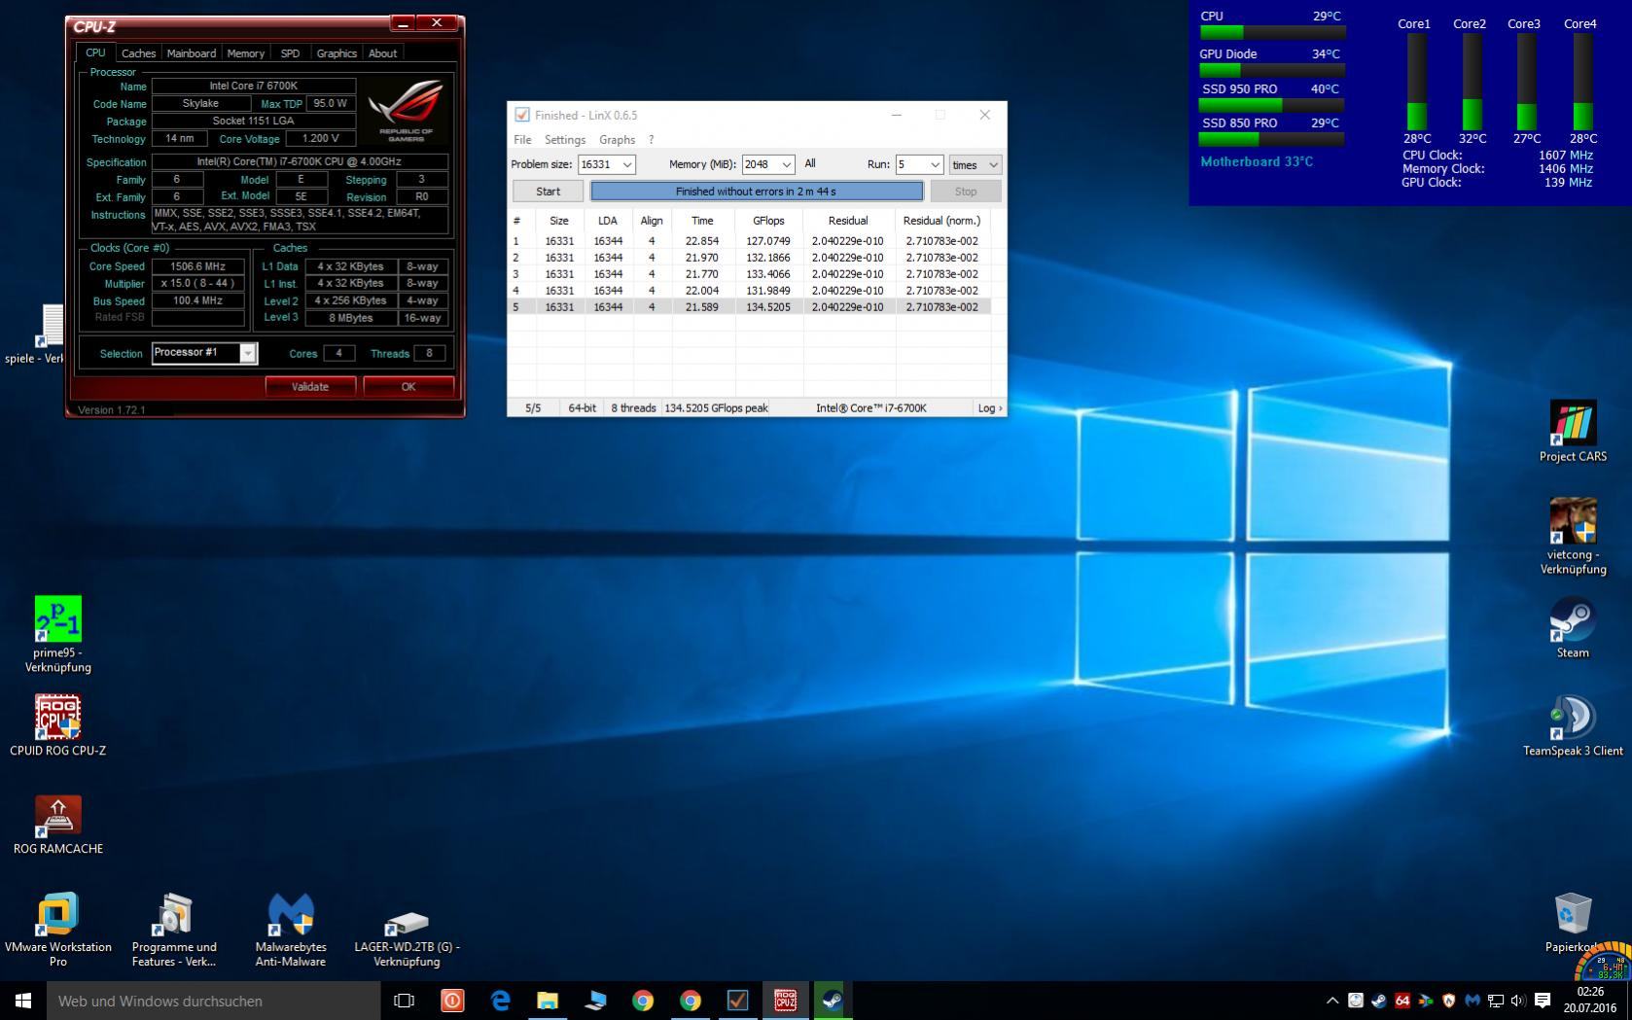Select the Malwarebytes Anti-Malware desktop icon
This screenshot has height=1020, width=1632.
(290, 930)
